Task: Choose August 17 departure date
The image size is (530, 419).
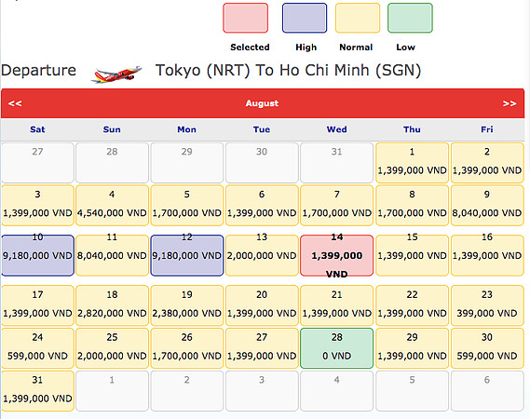Action: [37, 305]
